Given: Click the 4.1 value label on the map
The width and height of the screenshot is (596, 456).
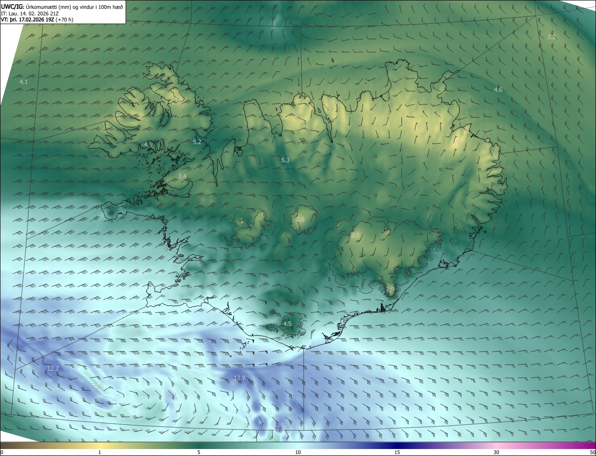Looking at the screenshot, I should click(x=24, y=82).
